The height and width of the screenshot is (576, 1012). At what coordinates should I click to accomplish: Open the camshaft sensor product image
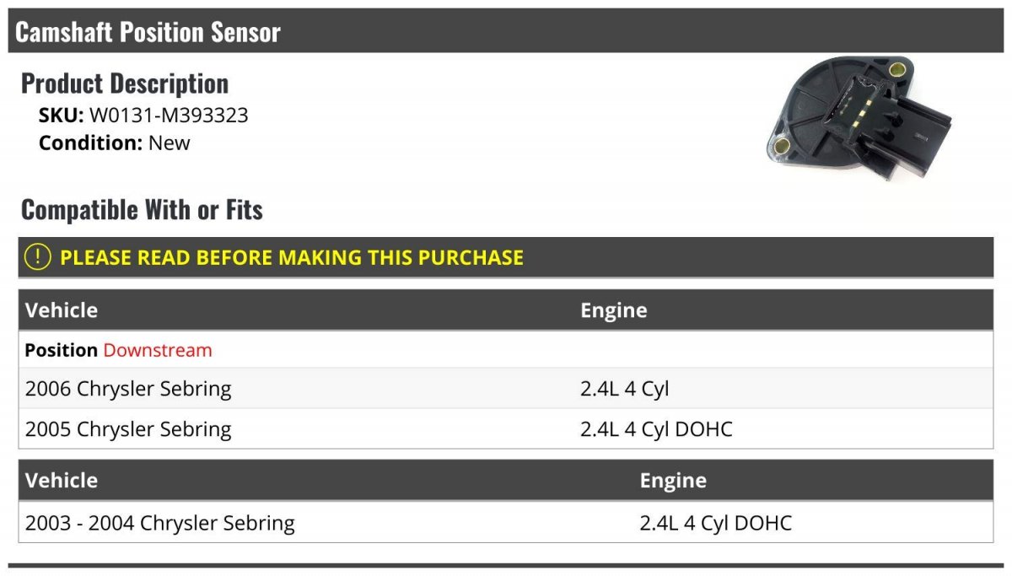(x=859, y=118)
